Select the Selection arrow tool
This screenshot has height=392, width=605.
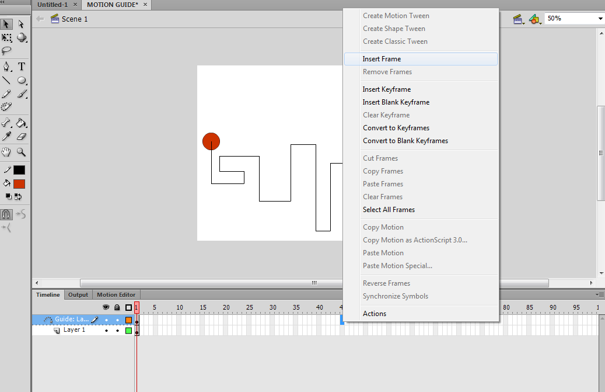point(7,24)
